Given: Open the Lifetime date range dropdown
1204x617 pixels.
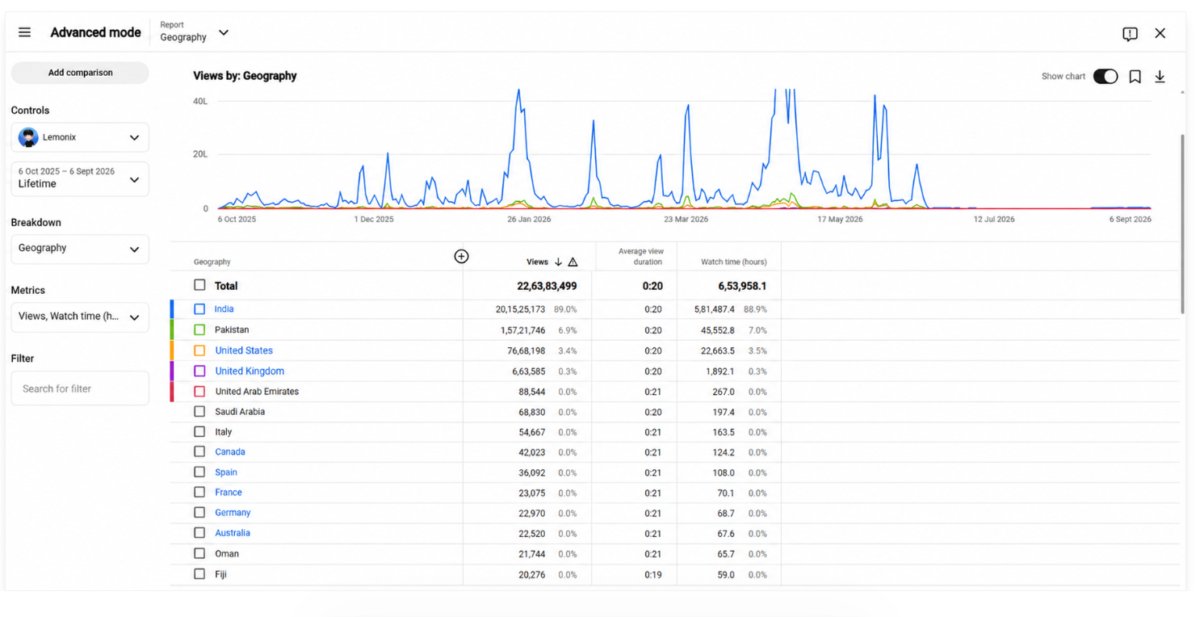Looking at the screenshot, I should pos(80,178).
